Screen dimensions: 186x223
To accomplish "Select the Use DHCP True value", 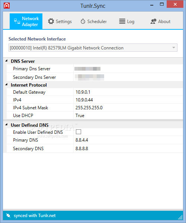I will coord(80,116).
